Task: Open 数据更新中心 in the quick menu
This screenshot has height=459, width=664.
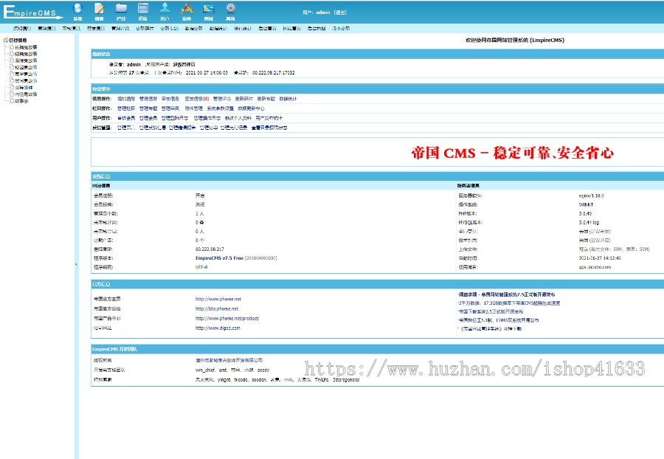Action: (251, 108)
